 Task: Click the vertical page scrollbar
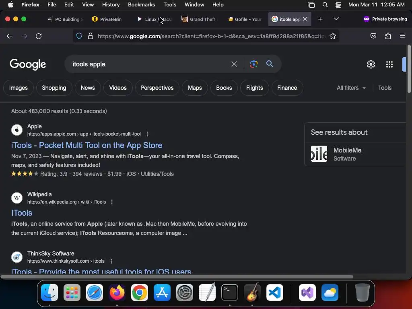pyautogui.click(x=409, y=69)
